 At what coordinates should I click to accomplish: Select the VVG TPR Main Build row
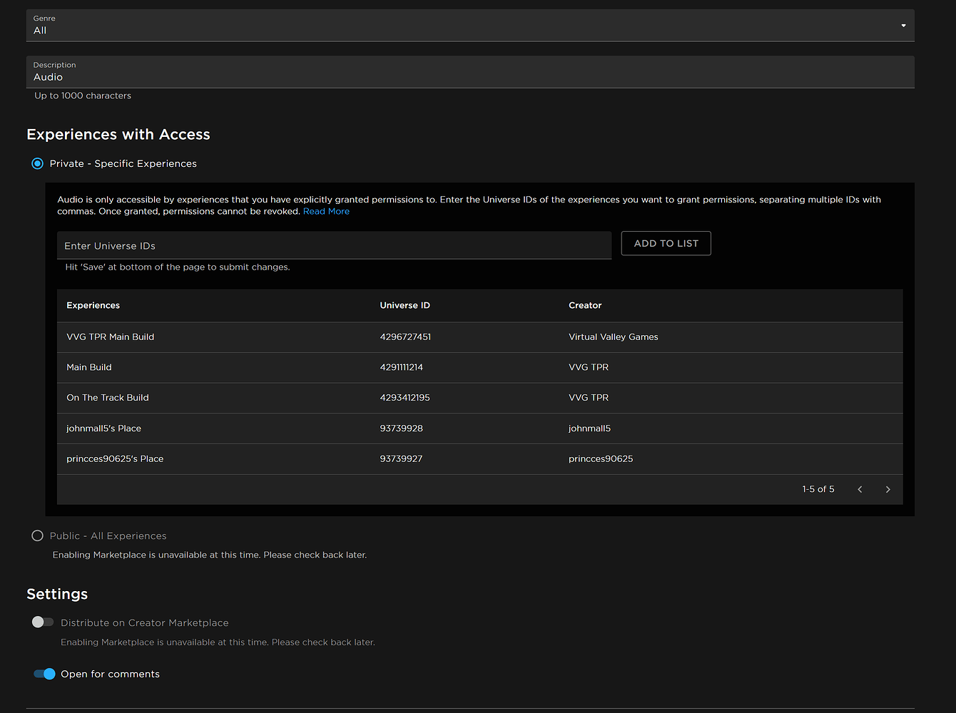click(x=111, y=337)
